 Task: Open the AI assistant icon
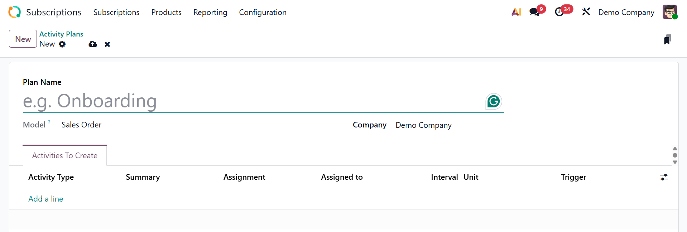[516, 12]
